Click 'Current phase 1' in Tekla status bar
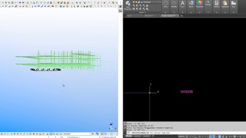The image size is (246, 138). [73, 137]
